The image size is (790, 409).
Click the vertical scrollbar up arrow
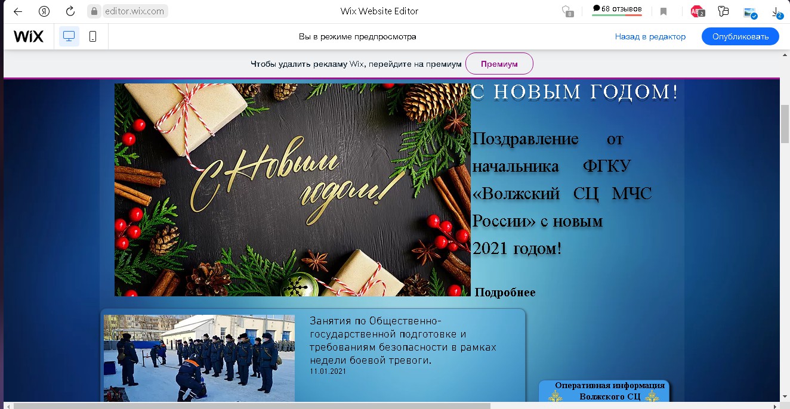coord(785,55)
